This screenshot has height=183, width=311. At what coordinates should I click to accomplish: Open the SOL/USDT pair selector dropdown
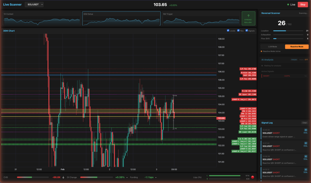pos(34,4)
